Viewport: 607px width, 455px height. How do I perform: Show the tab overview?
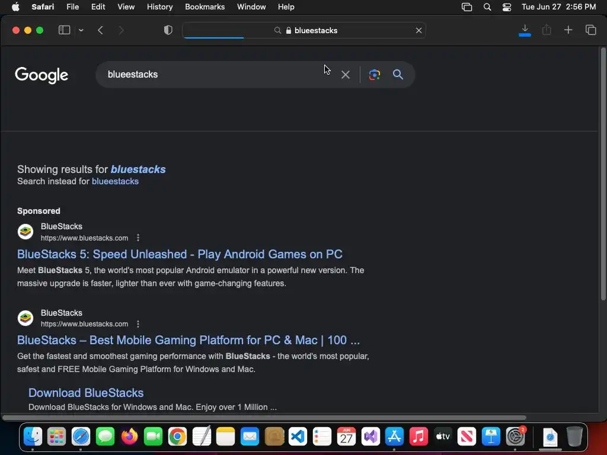(590, 30)
